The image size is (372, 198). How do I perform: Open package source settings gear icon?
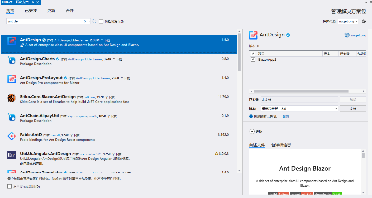364,21
